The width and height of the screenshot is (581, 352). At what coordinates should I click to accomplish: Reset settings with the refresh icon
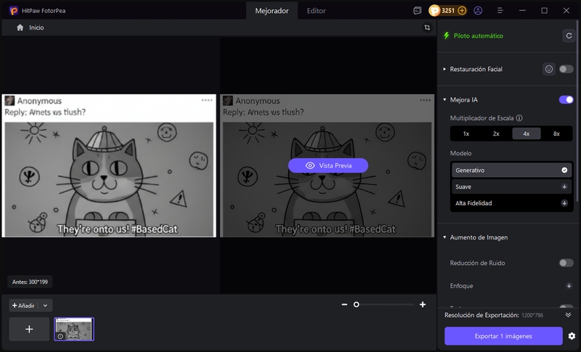tap(569, 36)
